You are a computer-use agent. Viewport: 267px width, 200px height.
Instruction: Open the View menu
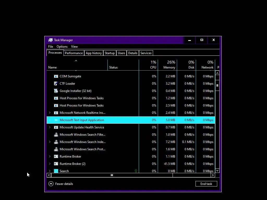(x=74, y=47)
